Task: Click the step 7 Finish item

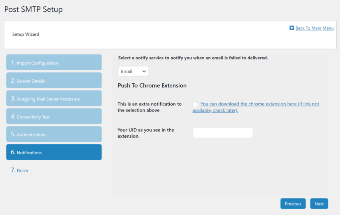Action: point(20,171)
